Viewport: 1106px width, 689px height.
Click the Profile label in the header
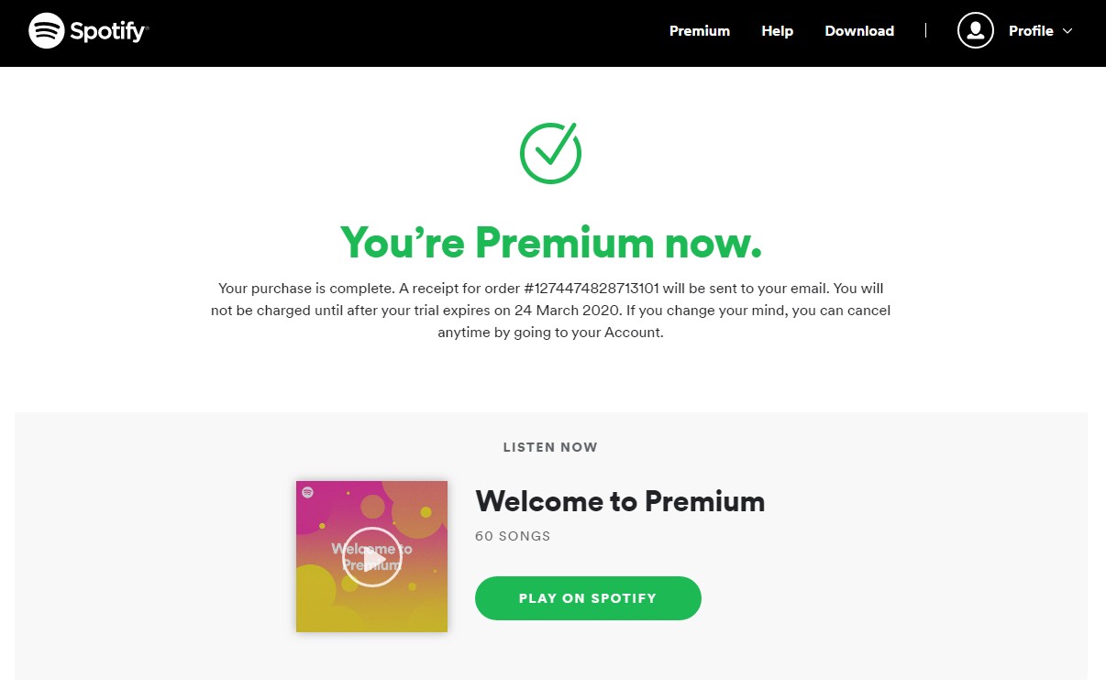point(1031,31)
